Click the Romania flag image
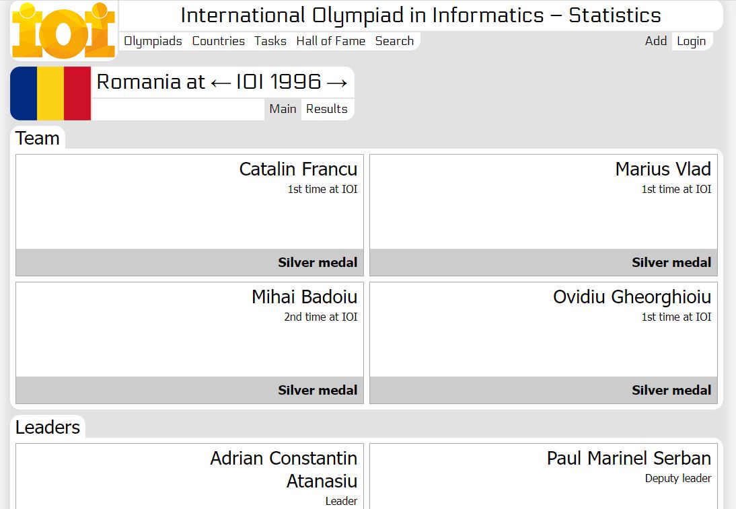The width and height of the screenshot is (736, 509). [50, 93]
